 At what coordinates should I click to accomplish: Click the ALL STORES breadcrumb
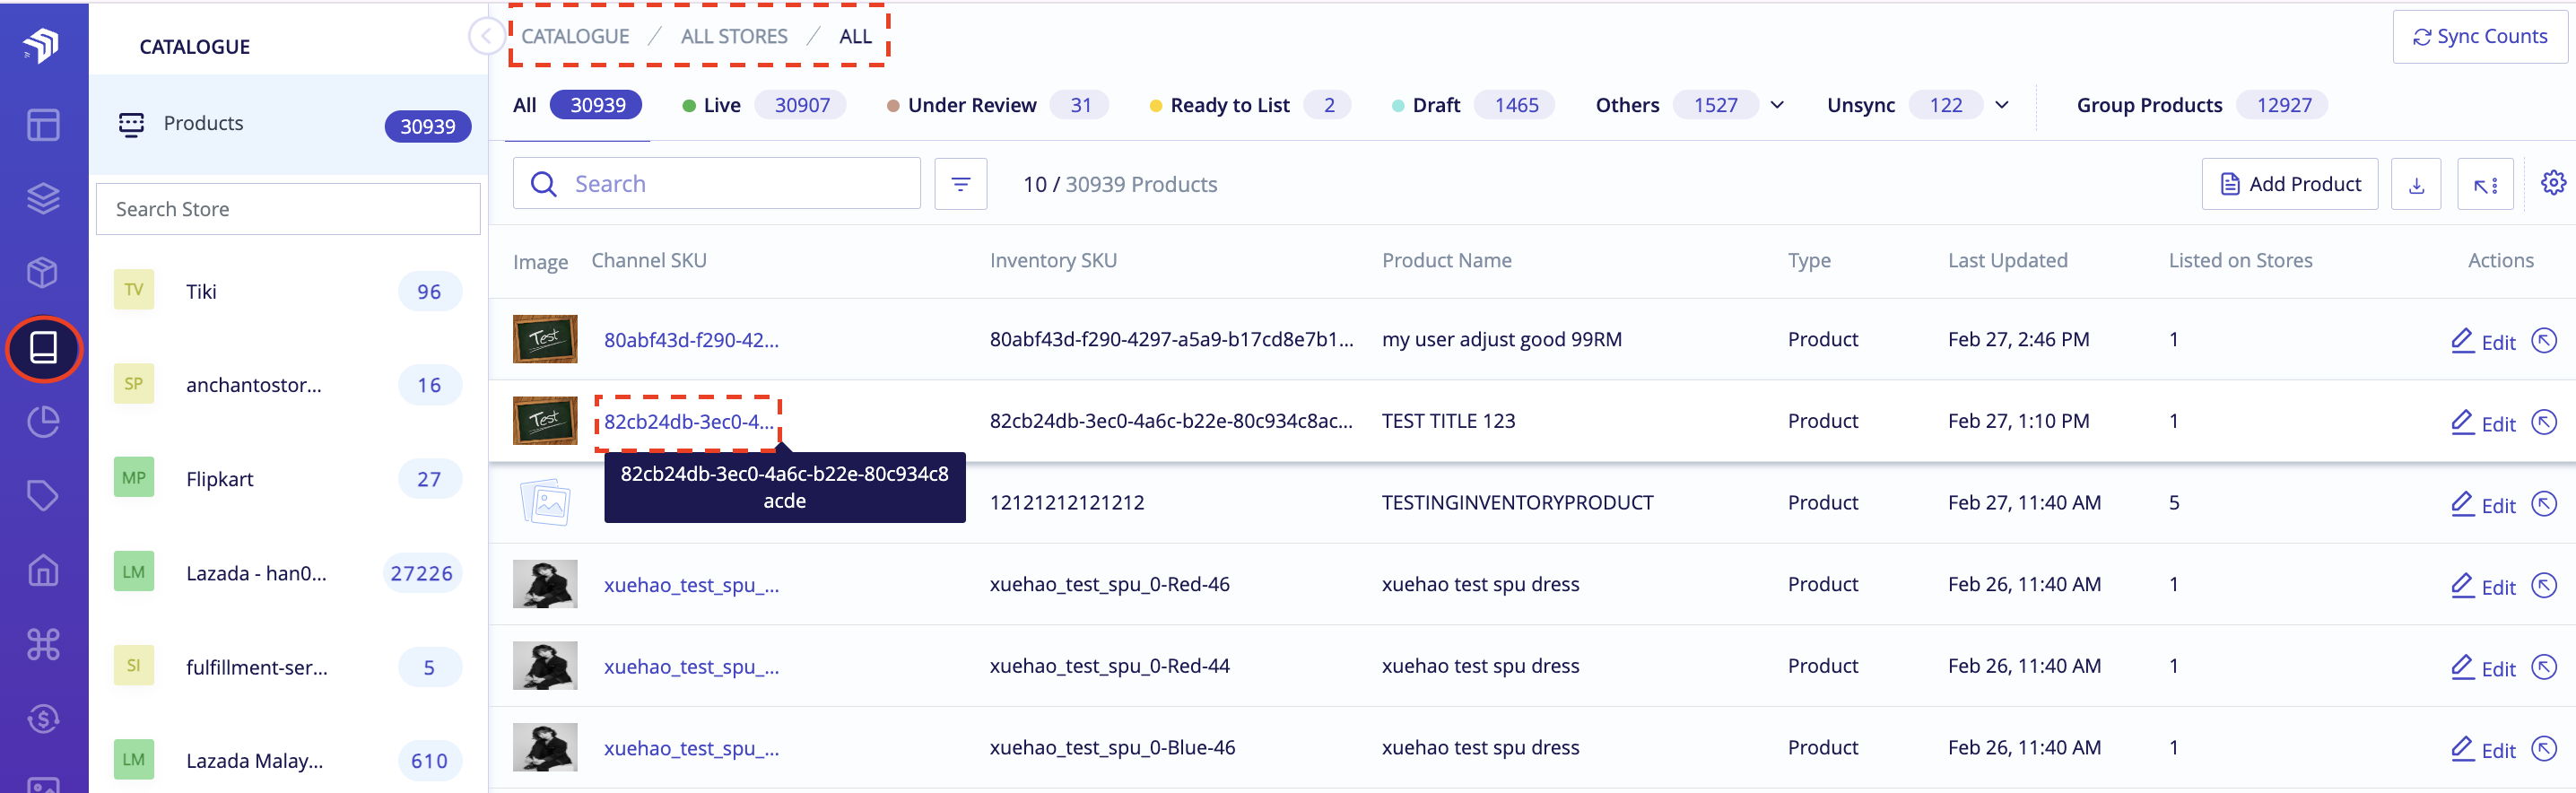(x=734, y=36)
